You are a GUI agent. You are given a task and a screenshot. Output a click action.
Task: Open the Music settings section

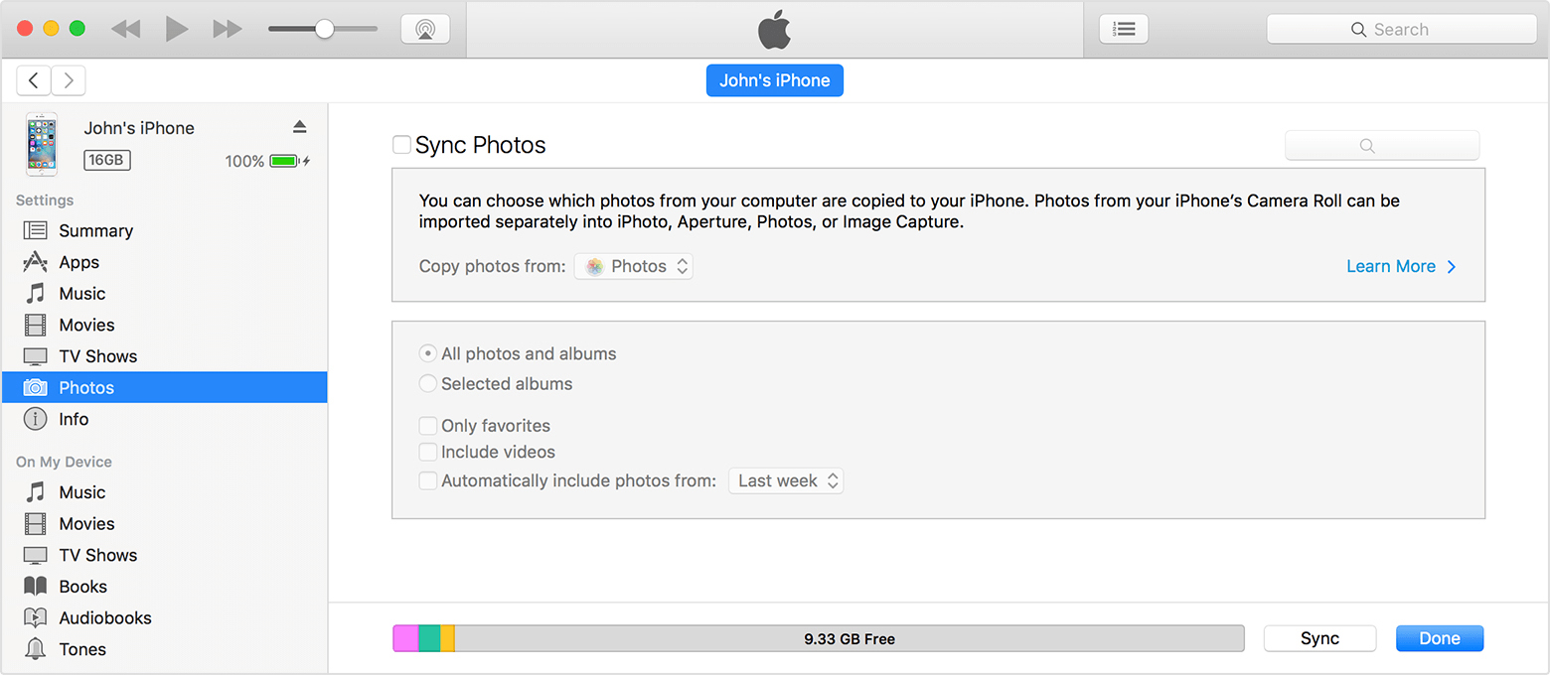165,294
